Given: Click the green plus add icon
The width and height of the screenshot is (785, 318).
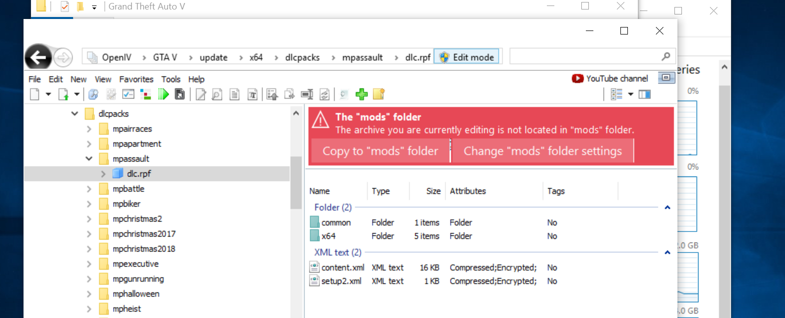Looking at the screenshot, I should (x=361, y=94).
